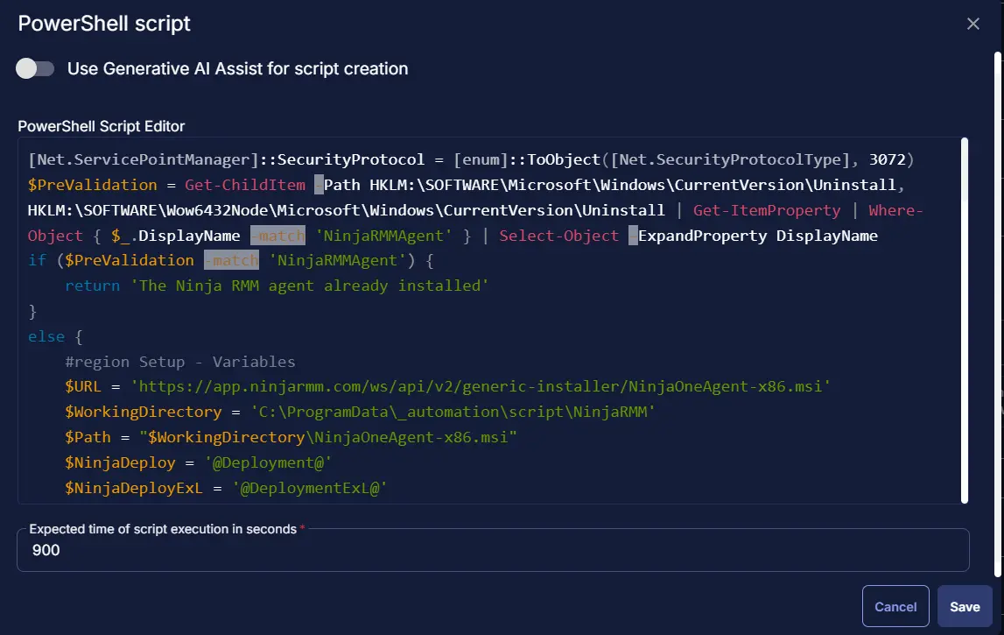Screen dimensions: 1004x635
Task: Click the 'Expected time of script execution in seconds' label
Action: pyautogui.click(x=163, y=529)
